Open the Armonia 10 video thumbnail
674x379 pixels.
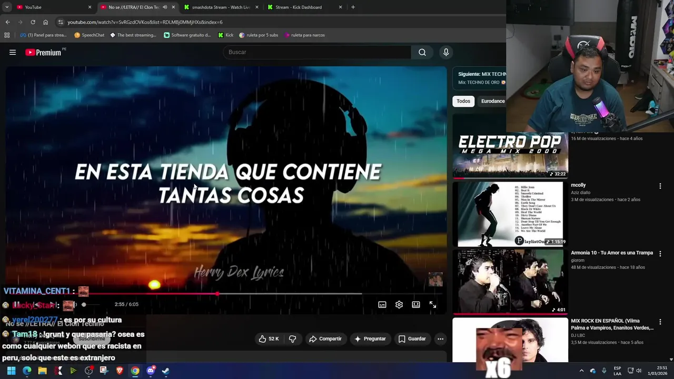click(510, 282)
